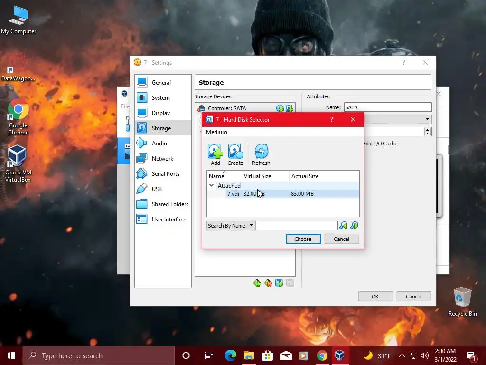
Task: Open Microsoft Edge from taskbar
Action: pyautogui.click(x=230, y=355)
